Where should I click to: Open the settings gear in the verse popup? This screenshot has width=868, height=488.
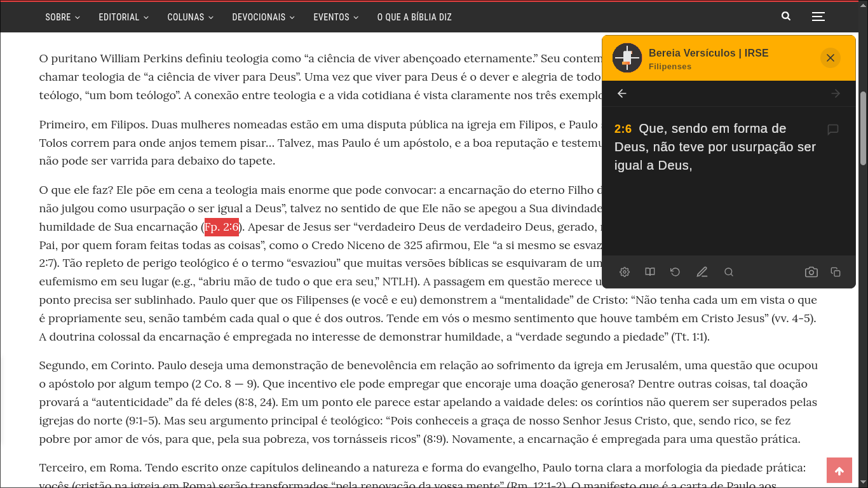624,271
